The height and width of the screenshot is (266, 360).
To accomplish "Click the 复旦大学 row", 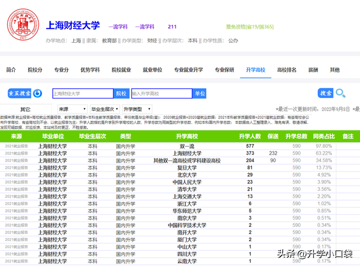I will click(x=180, y=168).
